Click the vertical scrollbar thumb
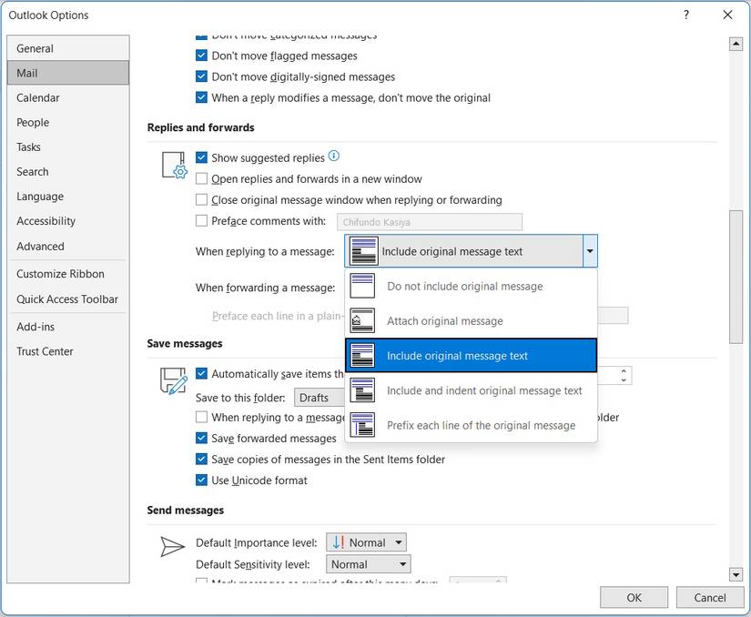Viewport: 751px width, 617px height. pos(736,276)
